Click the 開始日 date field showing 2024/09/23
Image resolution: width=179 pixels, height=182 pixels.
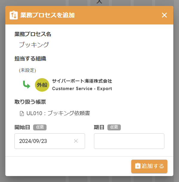point(45,141)
